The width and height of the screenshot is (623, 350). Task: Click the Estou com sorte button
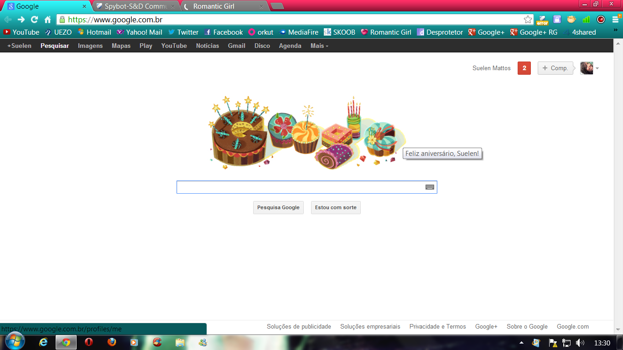pyautogui.click(x=336, y=207)
